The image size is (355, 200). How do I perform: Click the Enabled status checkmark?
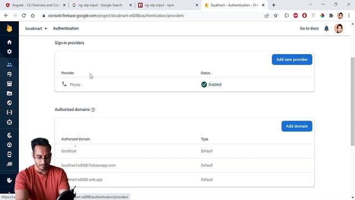[204, 84]
